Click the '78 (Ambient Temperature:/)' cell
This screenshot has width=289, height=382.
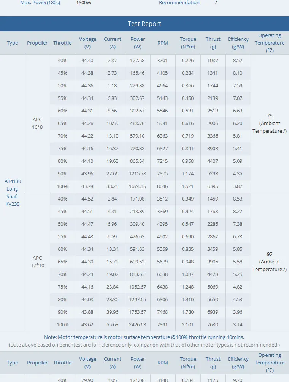pyautogui.click(x=270, y=123)
